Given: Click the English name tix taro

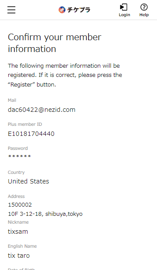Looking at the screenshot, I should click(19, 256).
